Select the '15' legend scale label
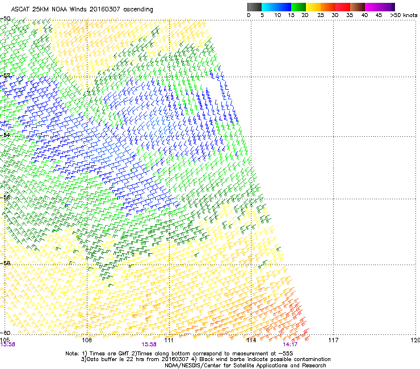Viewport: 420px width, 369px height. 291,15
